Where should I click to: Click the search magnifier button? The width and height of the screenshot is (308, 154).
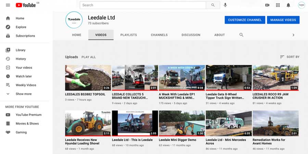(213, 5)
